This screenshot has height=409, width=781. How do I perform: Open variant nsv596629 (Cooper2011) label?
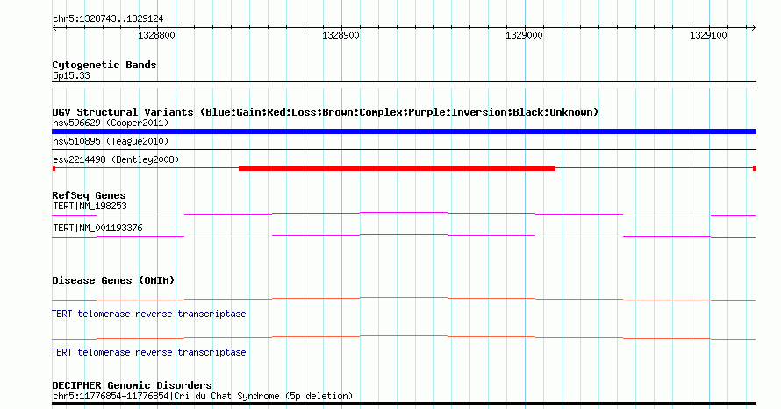pyautogui.click(x=111, y=123)
